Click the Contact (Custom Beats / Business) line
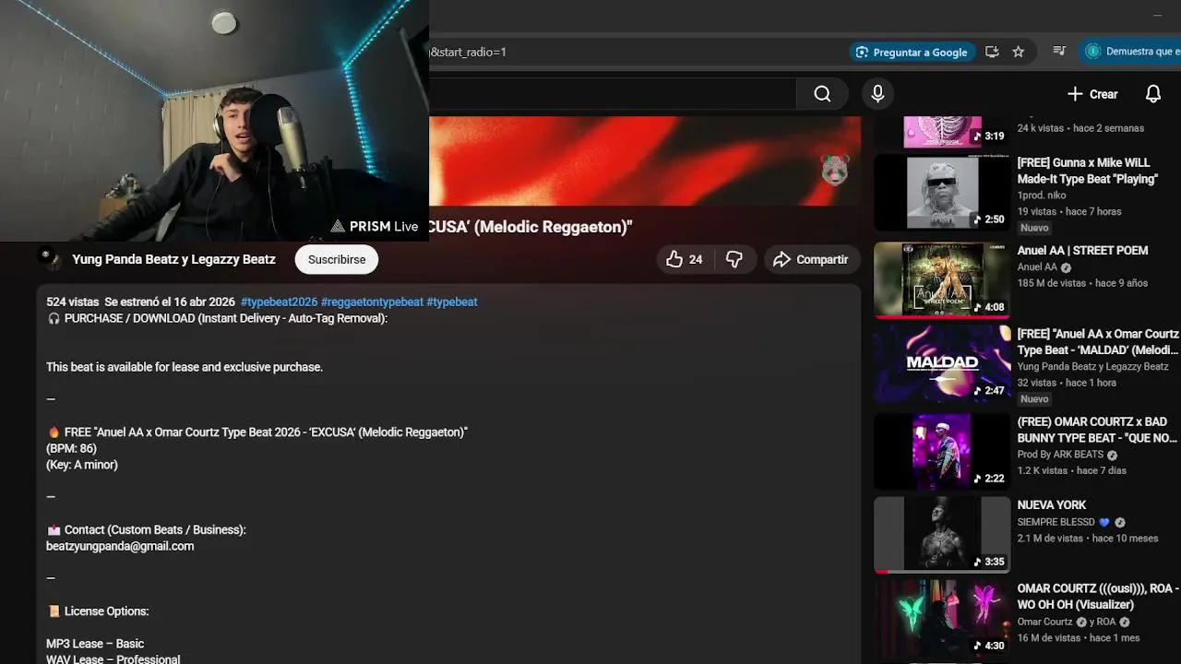 [x=146, y=530]
